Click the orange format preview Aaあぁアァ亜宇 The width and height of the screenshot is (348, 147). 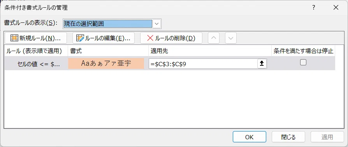[106, 63]
